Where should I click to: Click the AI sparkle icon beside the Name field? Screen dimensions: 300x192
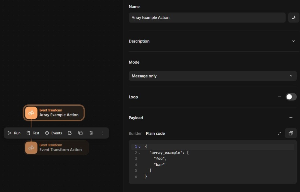click(294, 18)
